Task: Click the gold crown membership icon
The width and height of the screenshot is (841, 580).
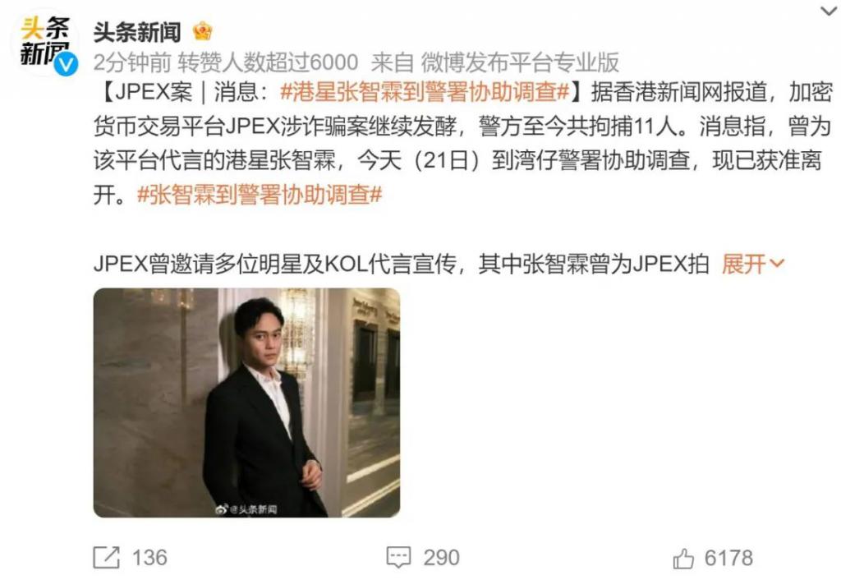Action: pyautogui.click(x=203, y=31)
